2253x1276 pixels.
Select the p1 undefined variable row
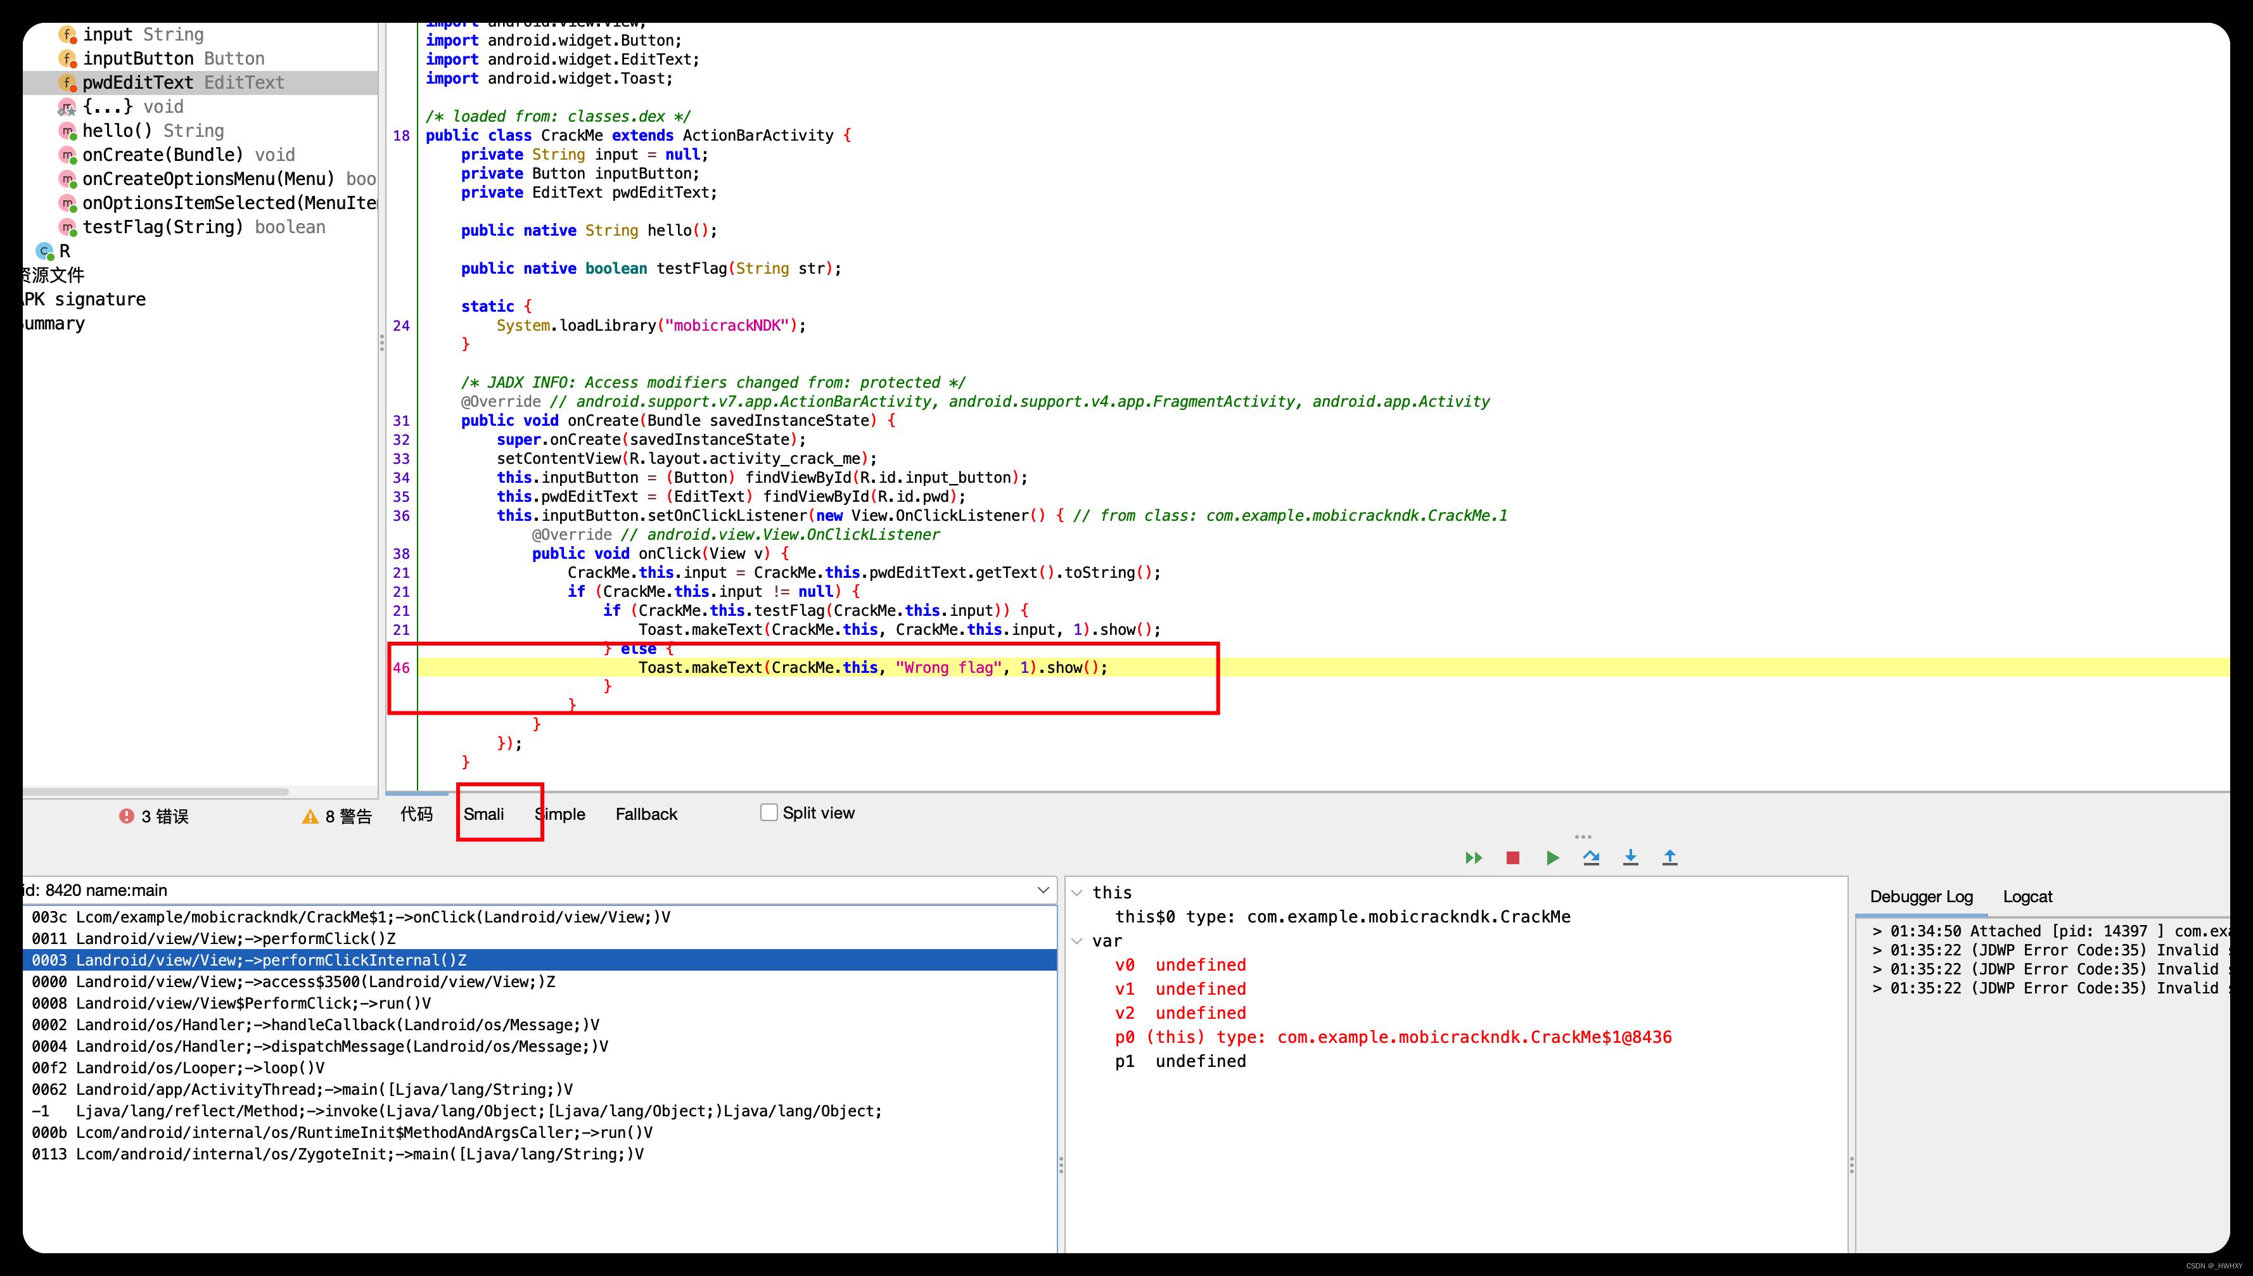click(1180, 1061)
